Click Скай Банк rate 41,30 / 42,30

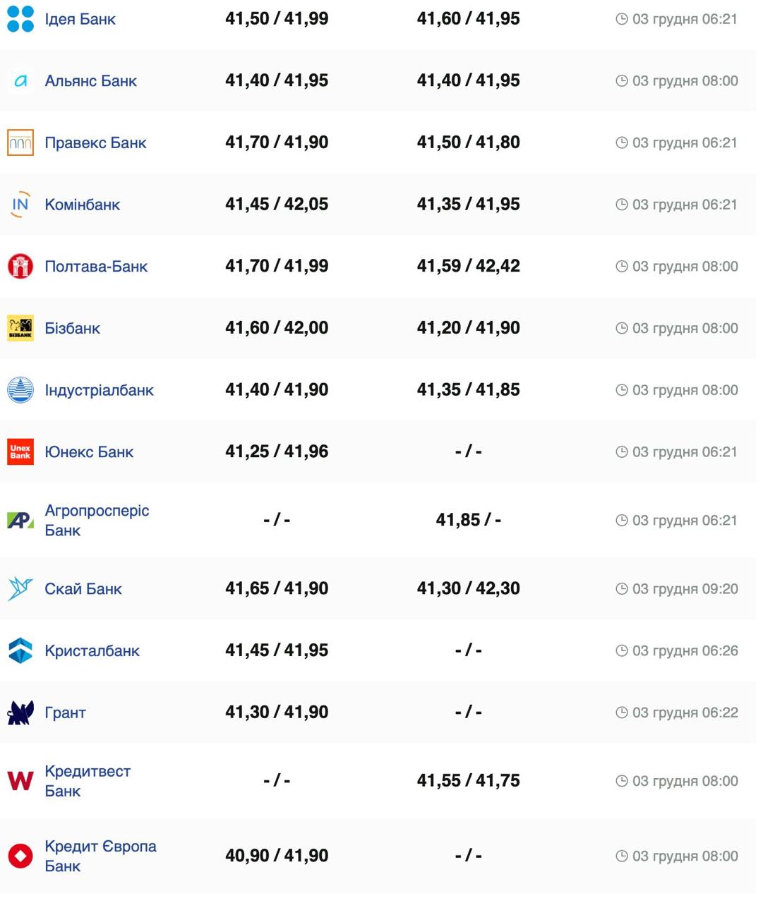pos(468,588)
